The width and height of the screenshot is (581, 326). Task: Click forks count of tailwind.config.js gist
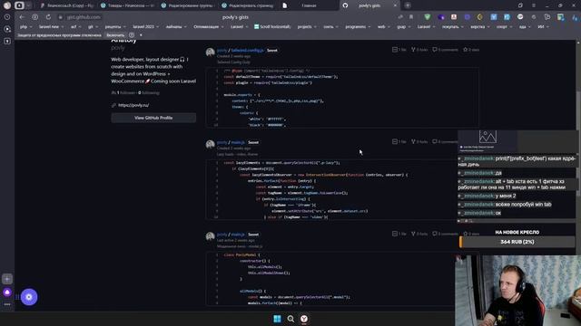click(419, 50)
